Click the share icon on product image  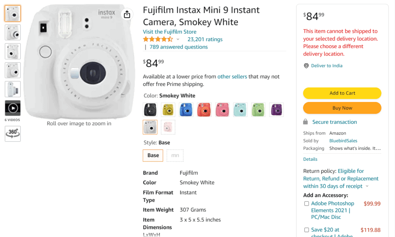point(127,15)
